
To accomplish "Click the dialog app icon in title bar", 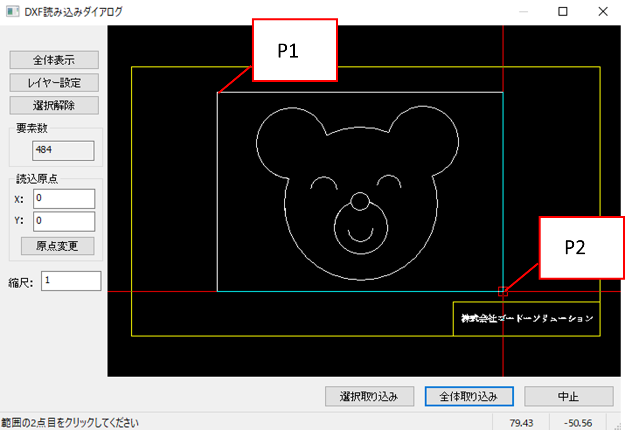I will (x=13, y=11).
